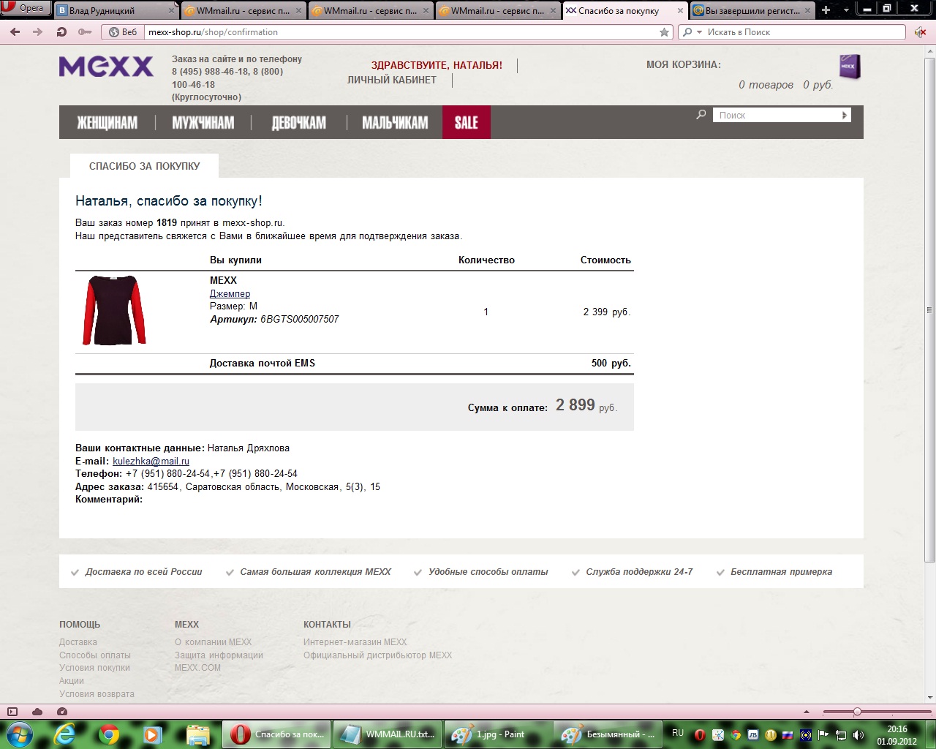The height and width of the screenshot is (749, 936).
Task: Open footer 'Условия покупки' link
Action: pyautogui.click(x=94, y=668)
